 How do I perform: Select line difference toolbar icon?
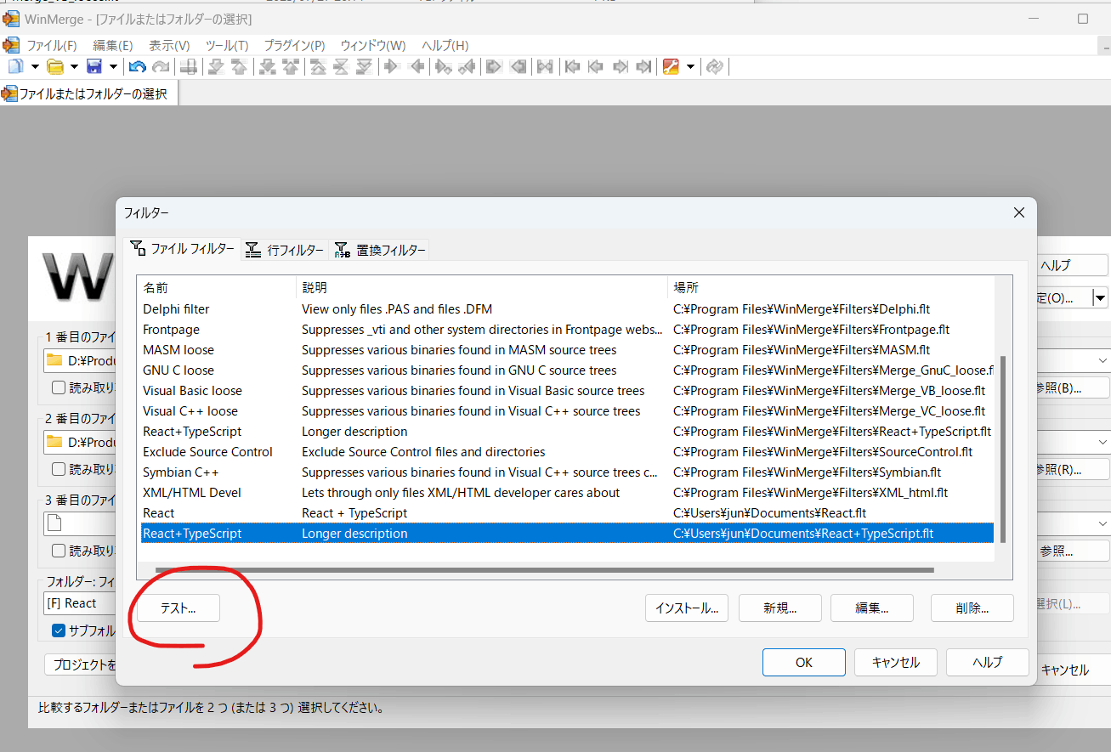coord(190,66)
